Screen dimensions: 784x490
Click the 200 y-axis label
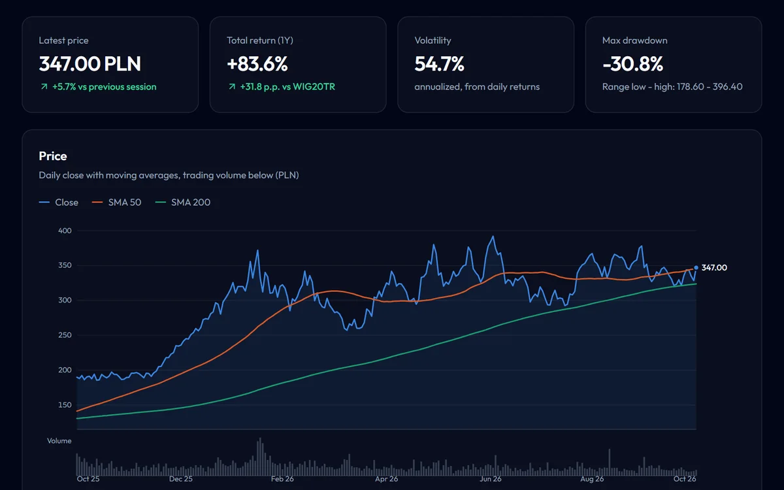[x=65, y=370]
